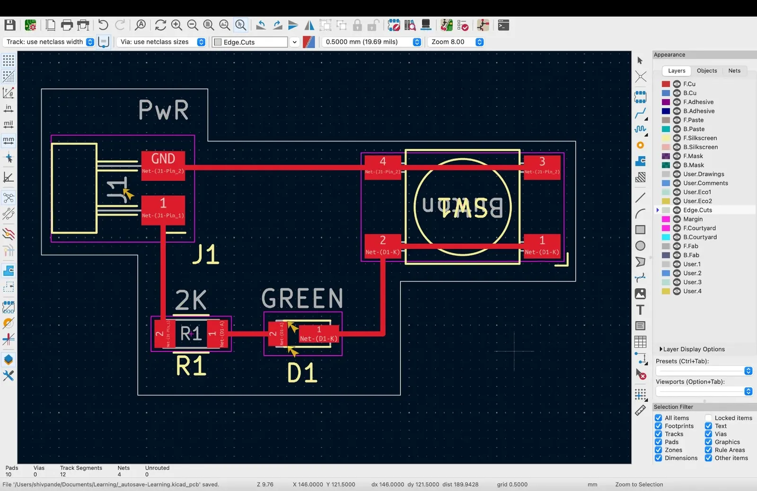Image resolution: width=757 pixels, height=491 pixels.
Task: Uncheck Tracks in Selection Filter
Action: pos(658,434)
